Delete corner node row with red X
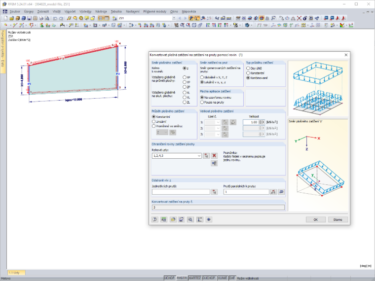Image resolution: width=375 pixels, height=281 pixels. pos(214,156)
